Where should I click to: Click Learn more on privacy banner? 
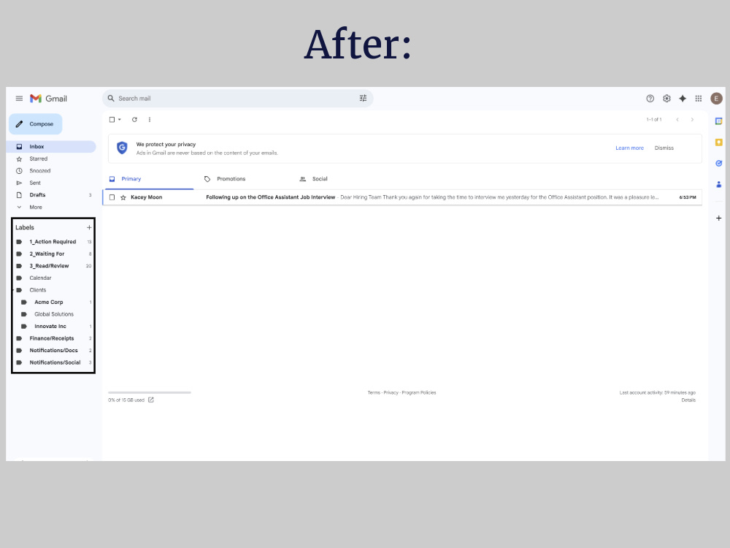tap(629, 148)
